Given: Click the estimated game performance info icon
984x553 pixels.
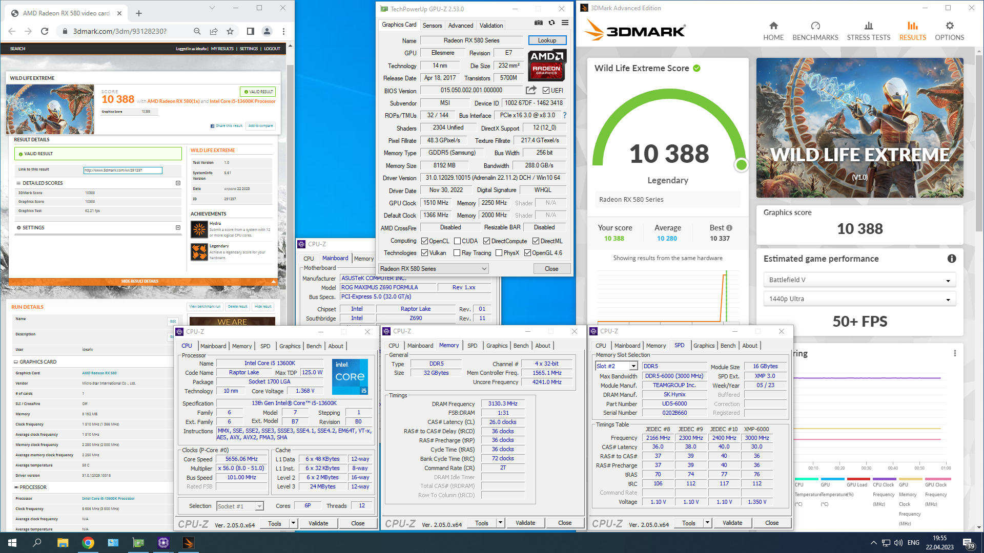Looking at the screenshot, I should [952, 259].
